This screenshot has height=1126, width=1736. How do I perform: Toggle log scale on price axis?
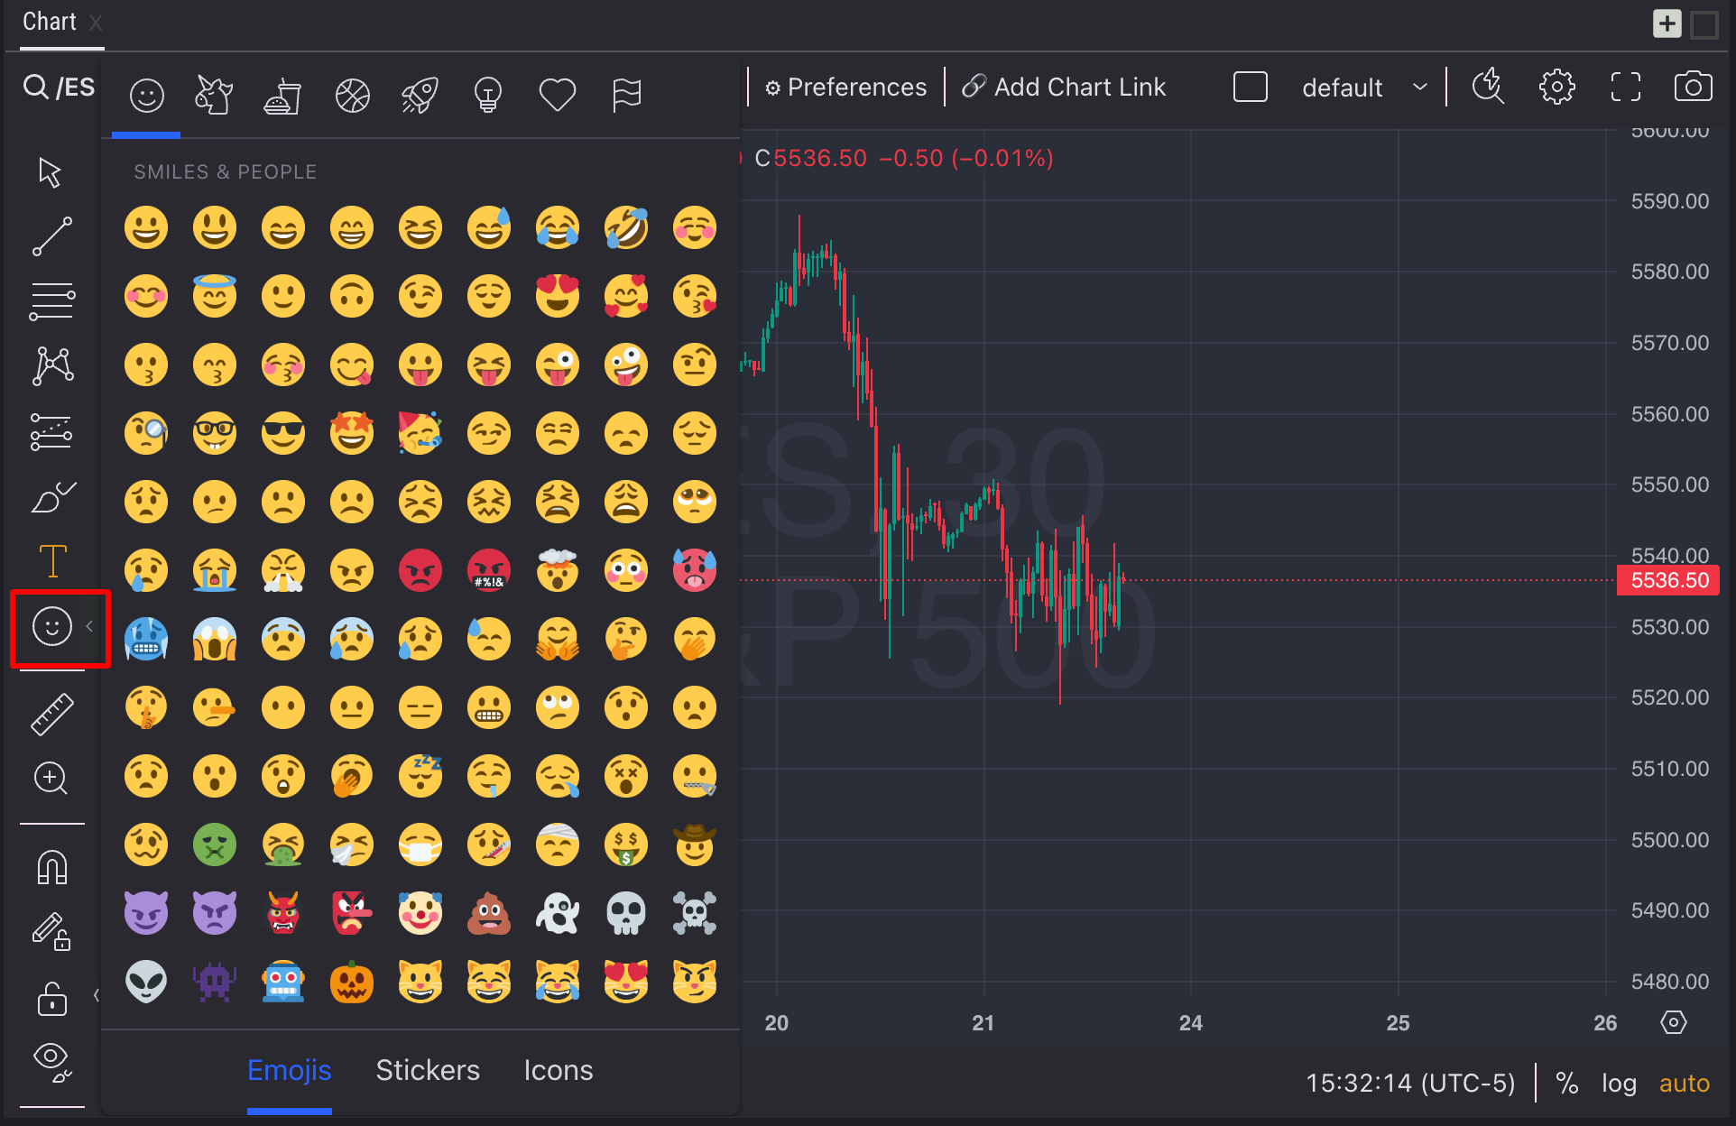1619,1083
